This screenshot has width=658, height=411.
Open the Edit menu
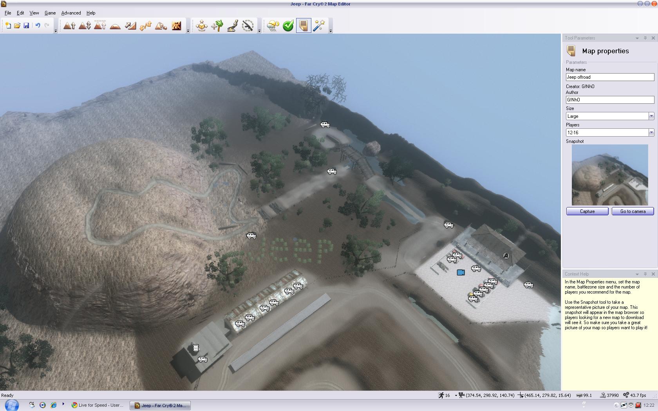pyautogui.click(x=20, y=13)
